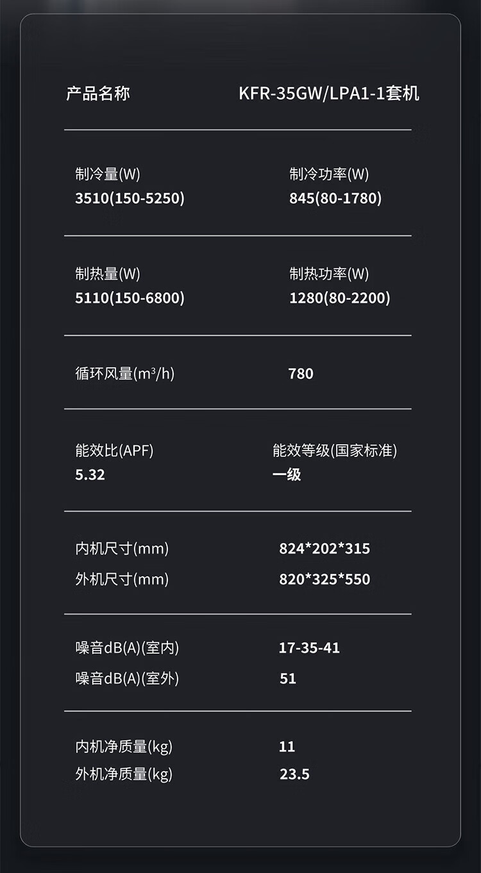
Task: Click the APF value 5.32
Action: [90, 475]
